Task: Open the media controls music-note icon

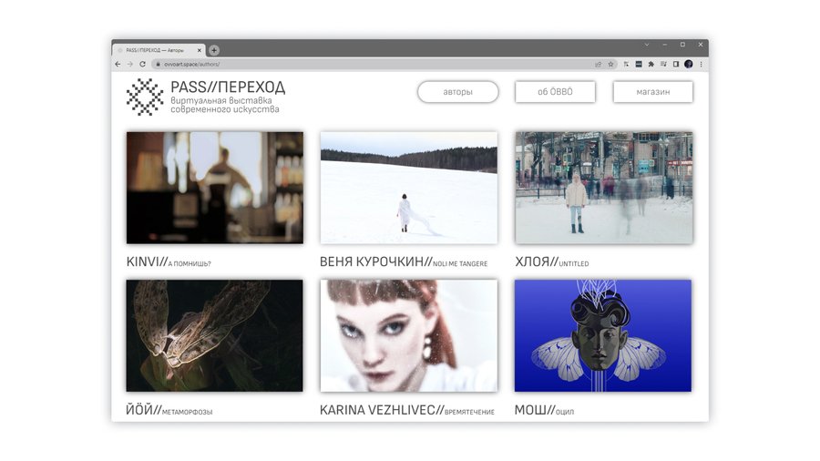Action: coord(663,65)
